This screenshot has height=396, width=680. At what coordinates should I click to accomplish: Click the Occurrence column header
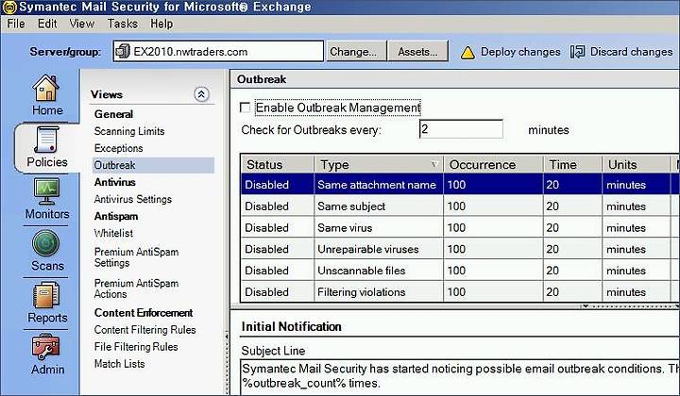[494, 164]
